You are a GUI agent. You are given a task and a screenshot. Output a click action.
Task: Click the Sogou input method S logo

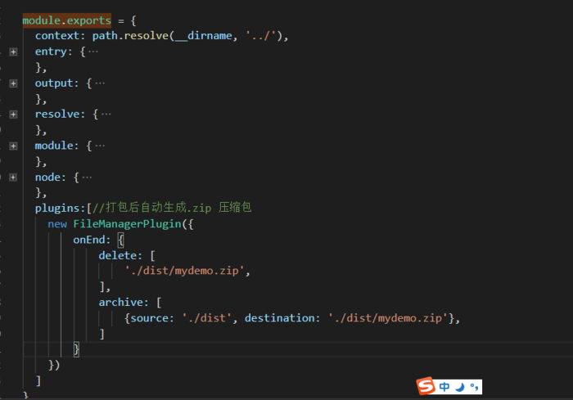(x=426, y=386)
